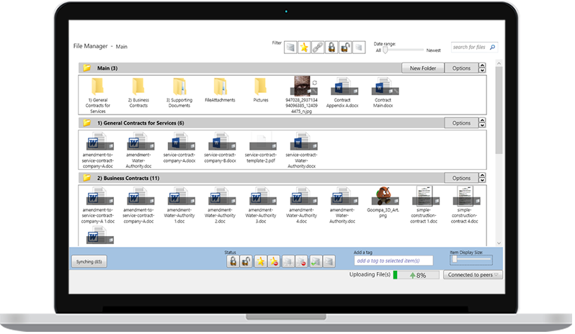Open the 3) Supporting Documents folder
Image resolution: width=575 pixels, height=334 pixels.
[x=179, y=87]
